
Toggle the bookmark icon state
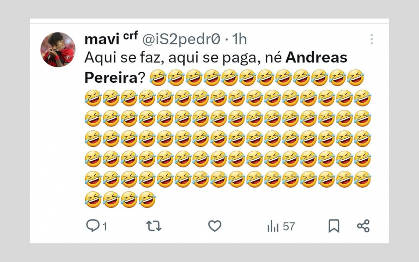(x=335, y=226)
